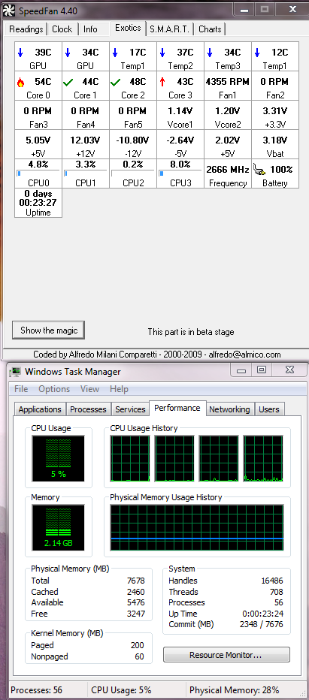The image size is (309, 700).
Task: Click the green checkmark beside Core 2
Action: click(x=115, y=82)
